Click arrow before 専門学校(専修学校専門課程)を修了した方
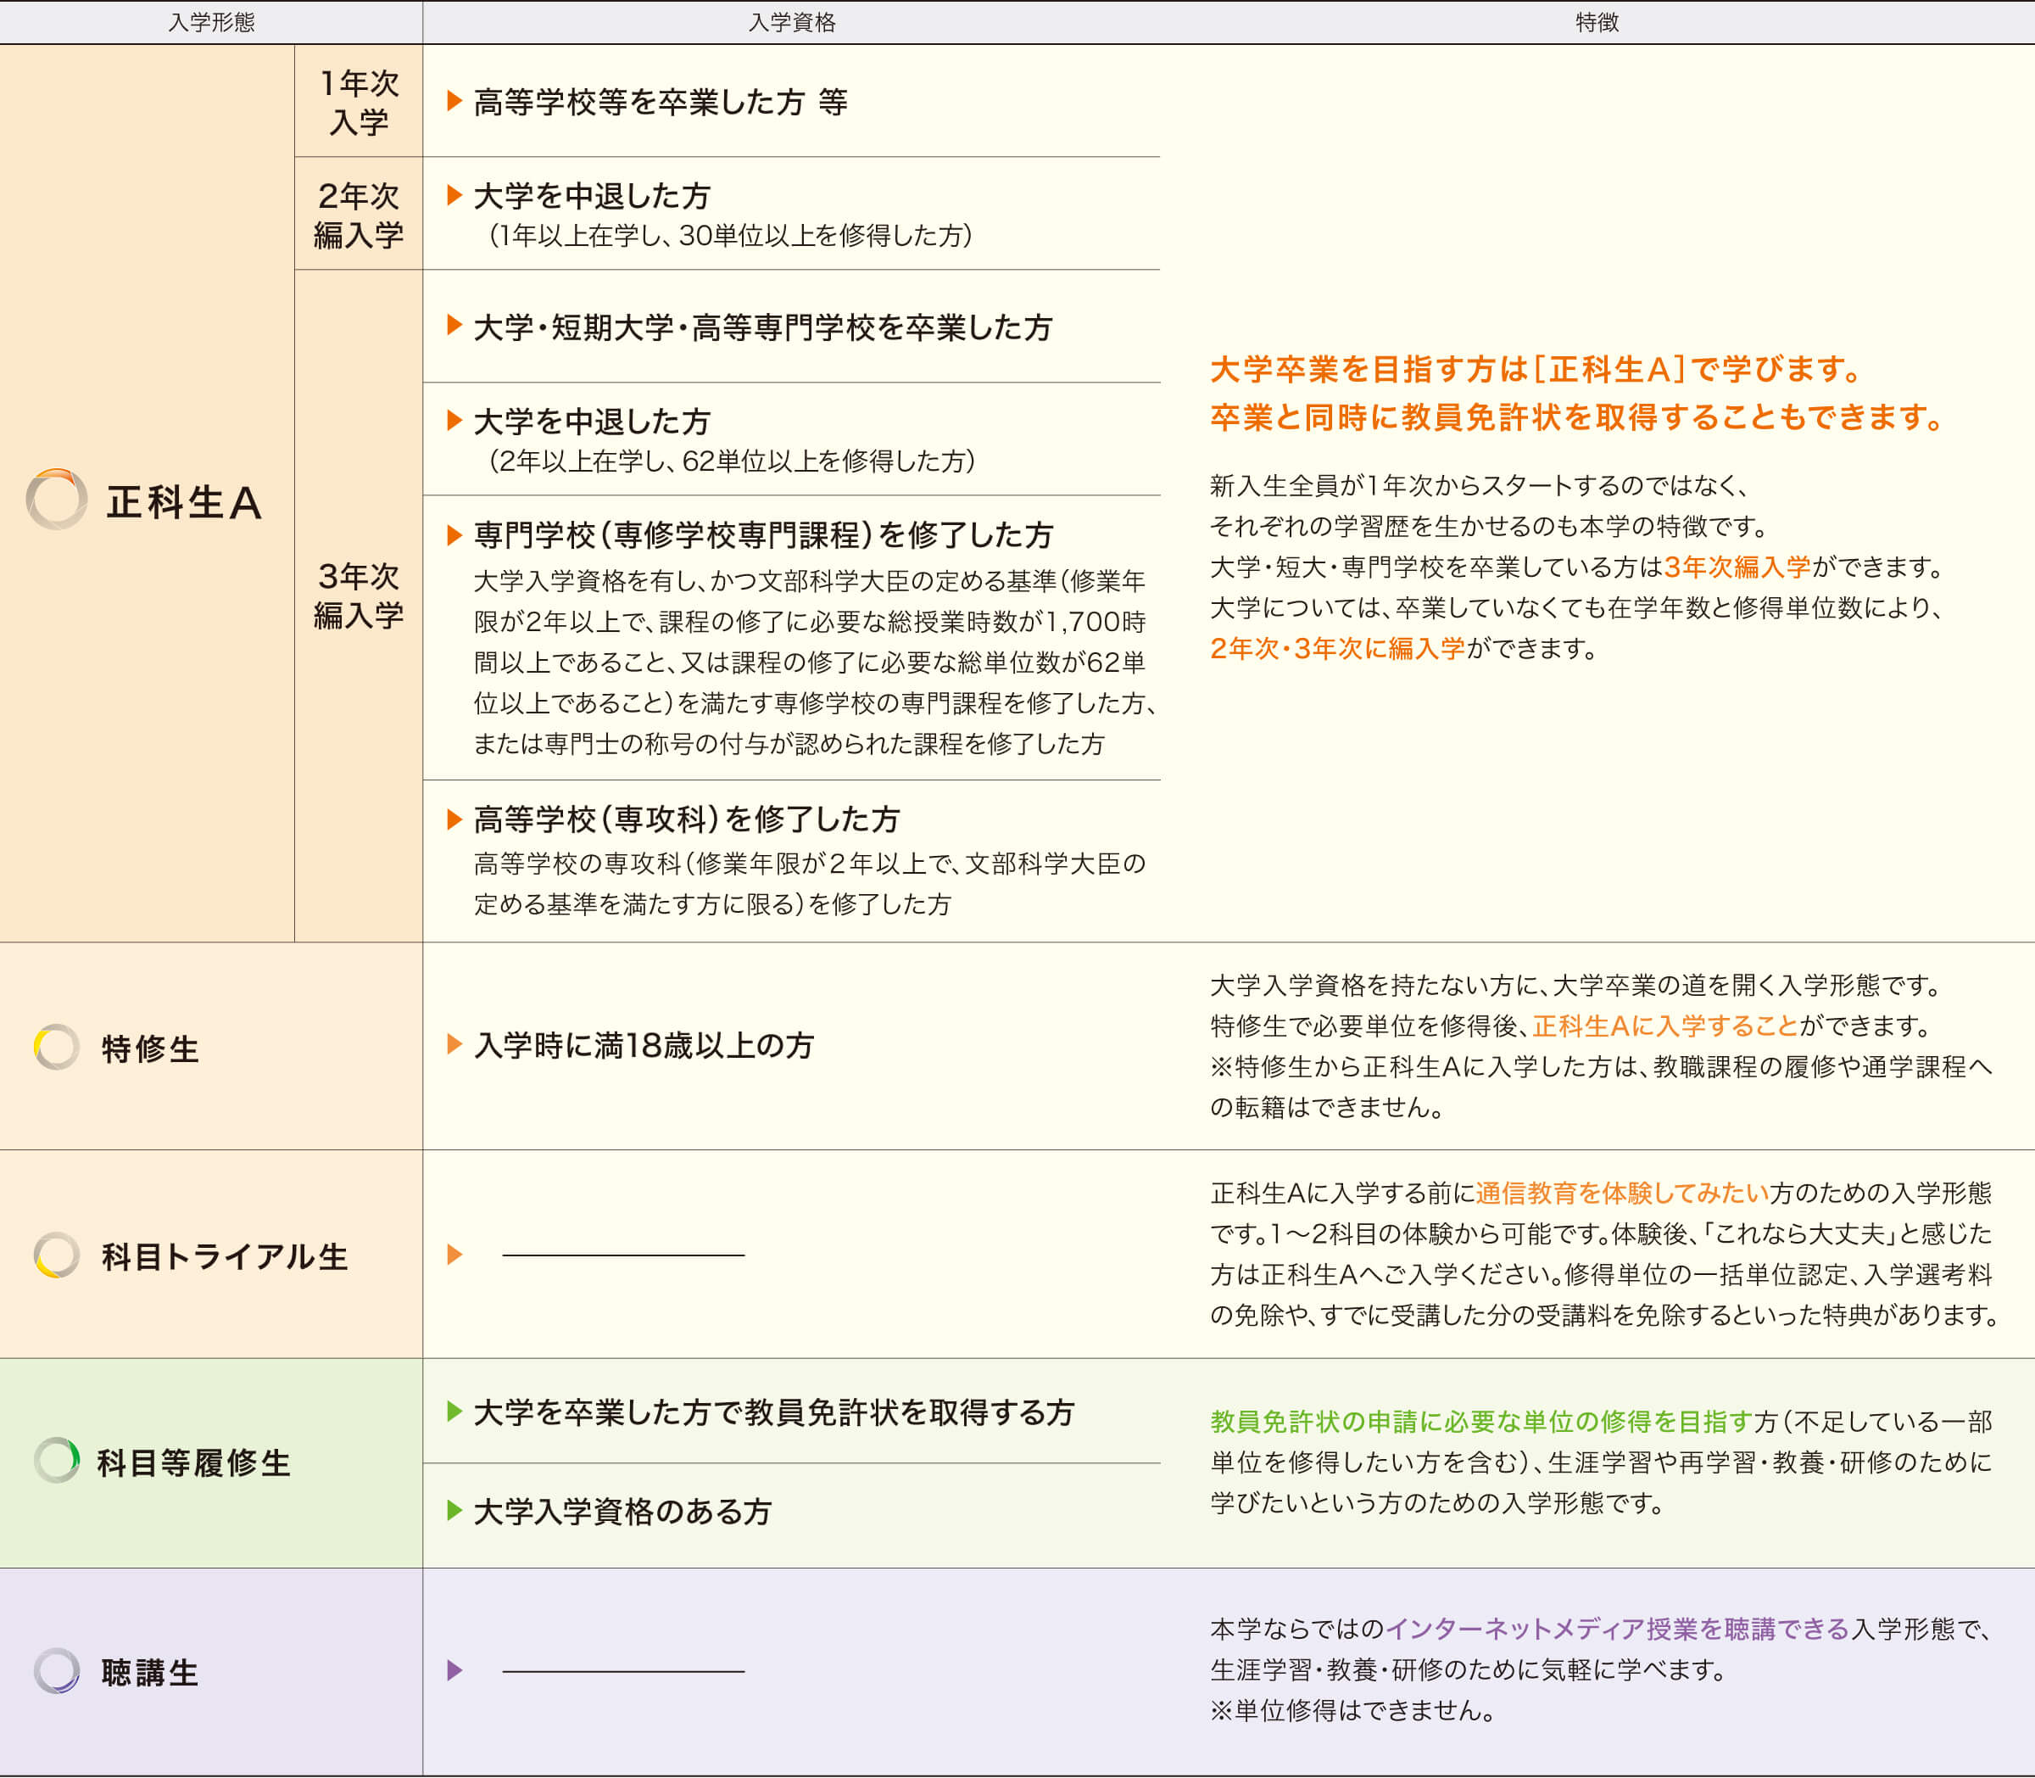2035x1778 pixels. (x=455, y=534)
